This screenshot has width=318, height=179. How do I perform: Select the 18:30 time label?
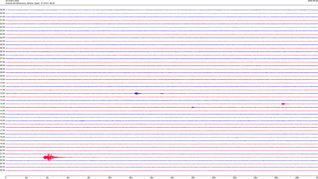click(2, 137)
